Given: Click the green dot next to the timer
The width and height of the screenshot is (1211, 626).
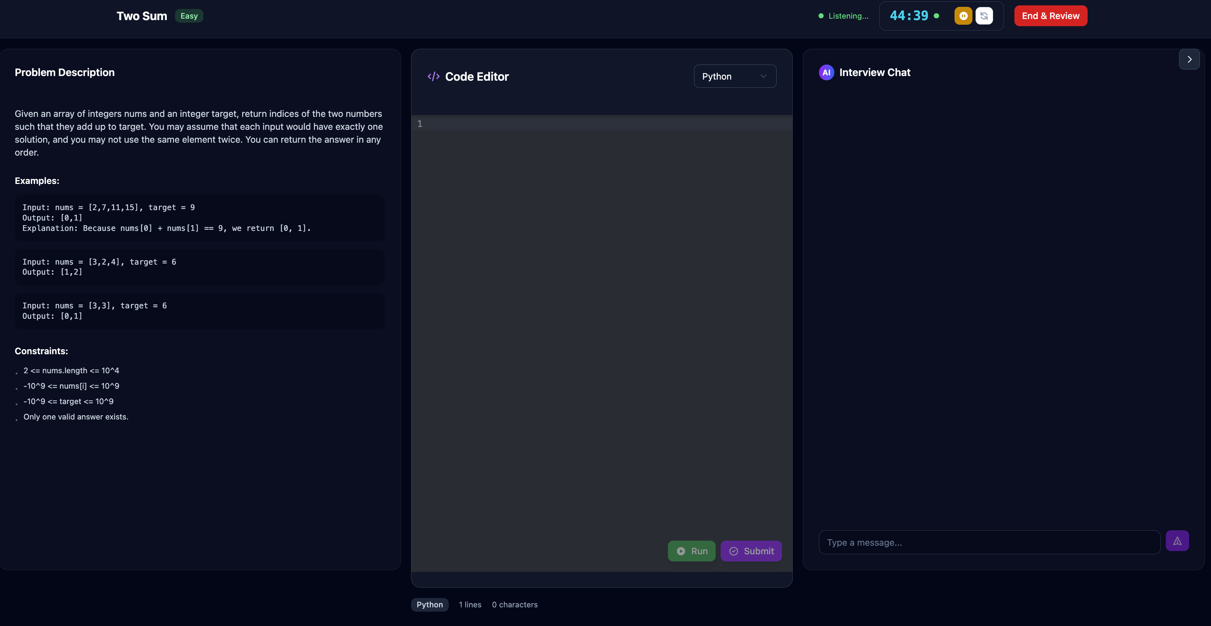Looking at the screenshot, I should [x=937, y=16].
